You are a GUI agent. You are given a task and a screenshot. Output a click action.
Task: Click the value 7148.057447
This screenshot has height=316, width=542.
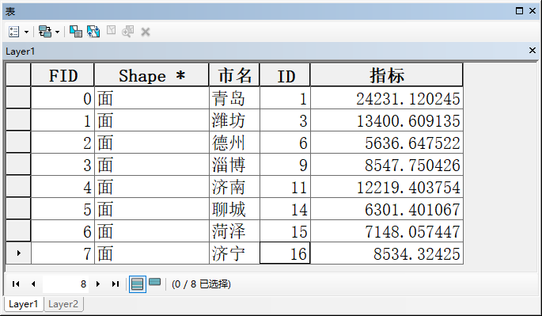click(412, 232)
